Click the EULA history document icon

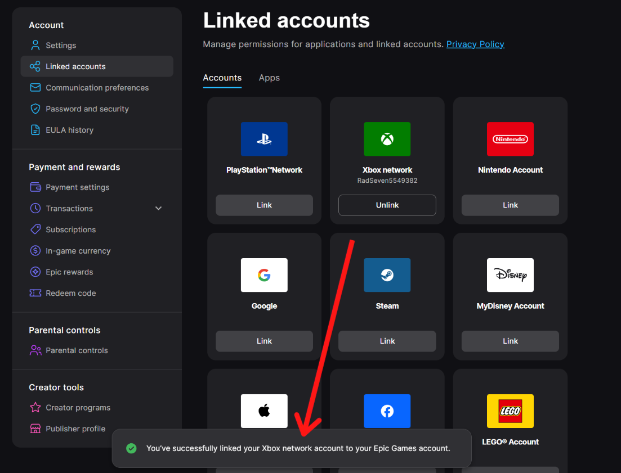[35, 130]
